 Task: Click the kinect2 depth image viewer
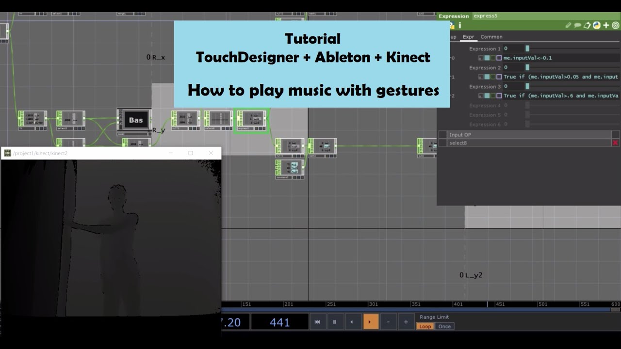pyautogui.click(x=111, y=238)
